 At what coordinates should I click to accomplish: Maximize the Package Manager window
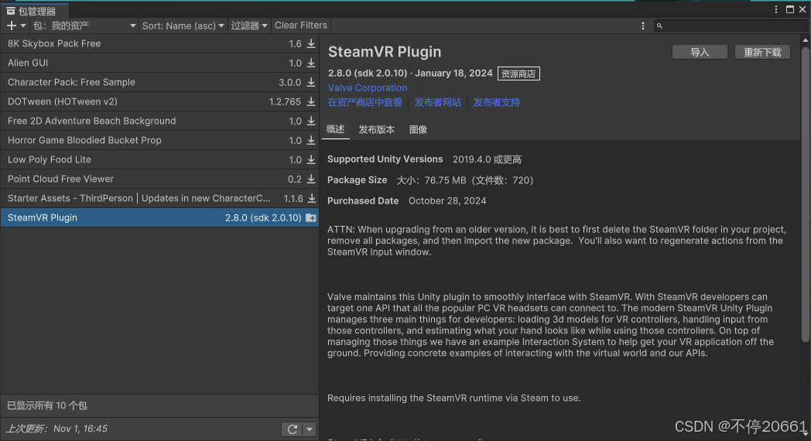tap(790, 9)
